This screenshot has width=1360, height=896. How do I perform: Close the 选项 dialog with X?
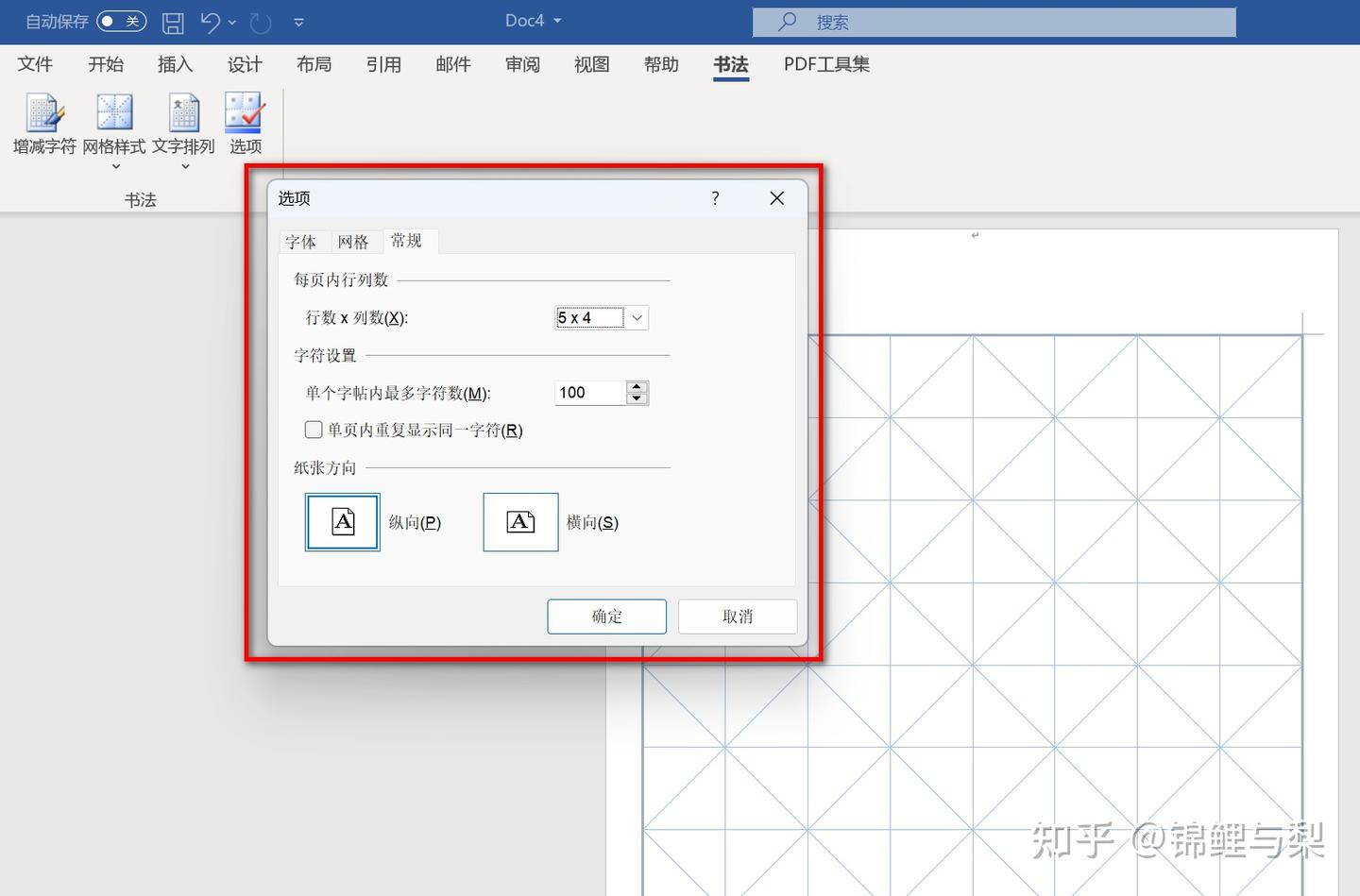(777, 198)
